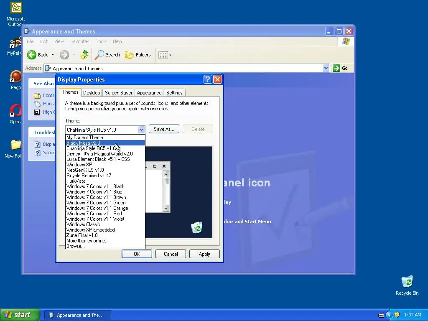The image size is (428, 321).
Task: Open the Address bar dropdown arrow
Action: coord(326,68)
